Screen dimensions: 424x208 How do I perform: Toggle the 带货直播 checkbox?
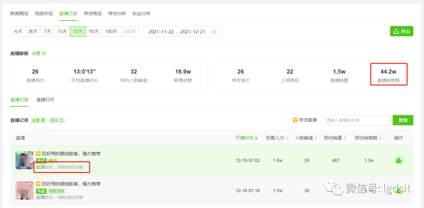pos(288,120)
